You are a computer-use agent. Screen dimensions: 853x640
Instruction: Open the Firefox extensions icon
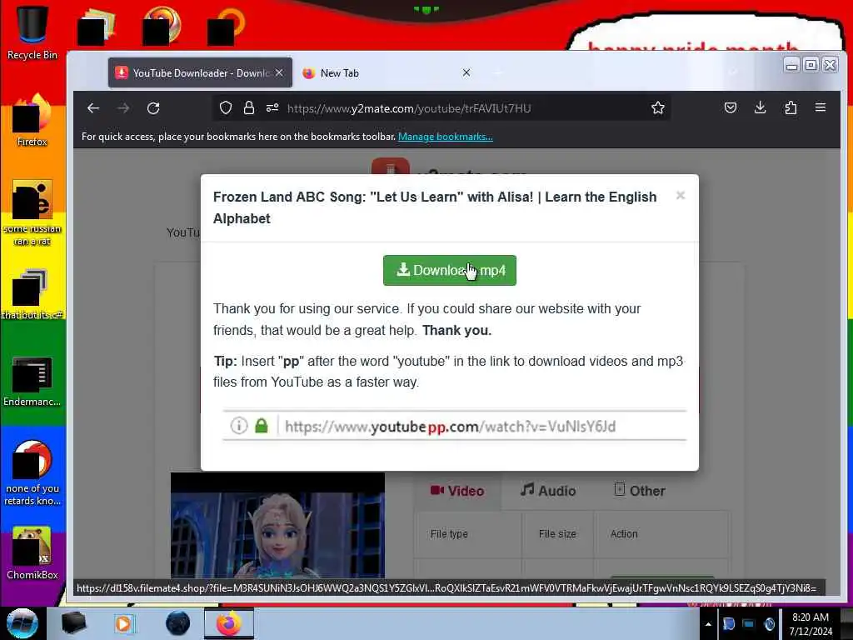791,107
